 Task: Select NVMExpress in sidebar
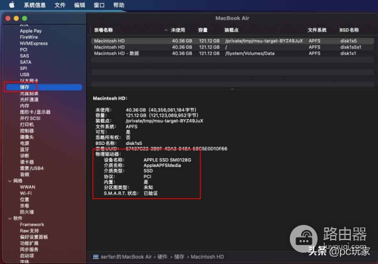coord(34,43)
